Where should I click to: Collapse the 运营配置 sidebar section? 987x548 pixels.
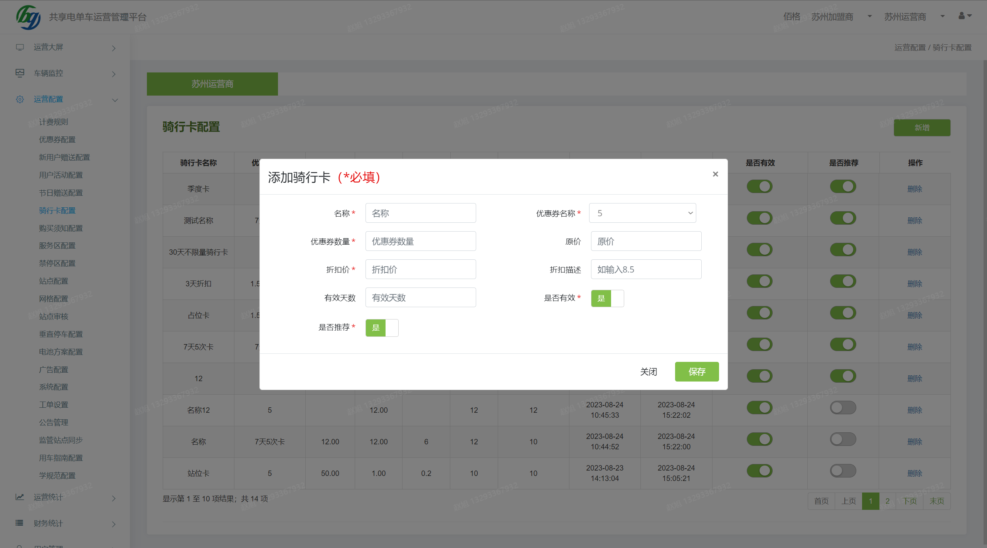click(115, 100)
